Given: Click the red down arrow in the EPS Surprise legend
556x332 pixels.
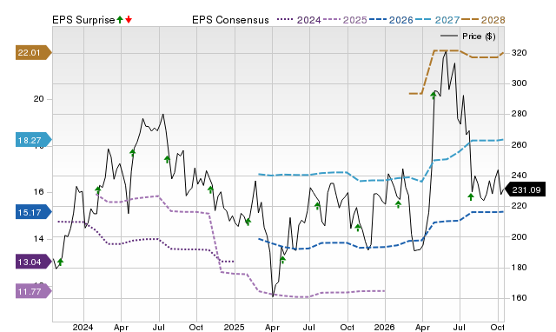Looking at the screenshot, I should (x=129, y=19).
